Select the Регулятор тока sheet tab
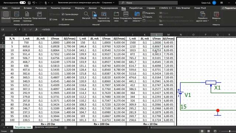This screenshot has height=133, width=236. (23, 127)
